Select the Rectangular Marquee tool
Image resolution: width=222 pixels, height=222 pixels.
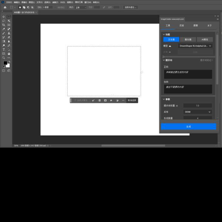point(9,17)
